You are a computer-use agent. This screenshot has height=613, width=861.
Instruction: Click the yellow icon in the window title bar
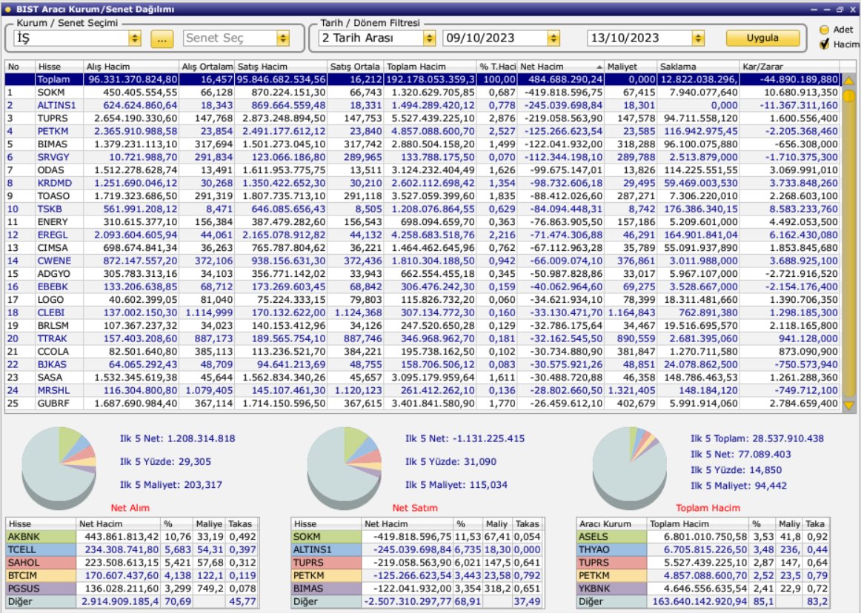click(7, 9)
